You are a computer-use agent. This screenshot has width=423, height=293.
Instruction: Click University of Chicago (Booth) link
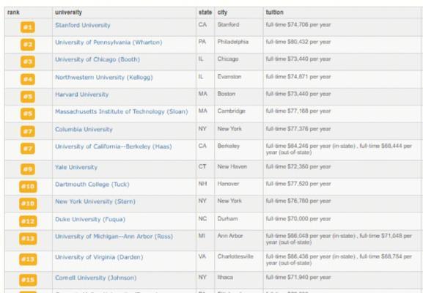click(x=98, y=59)
